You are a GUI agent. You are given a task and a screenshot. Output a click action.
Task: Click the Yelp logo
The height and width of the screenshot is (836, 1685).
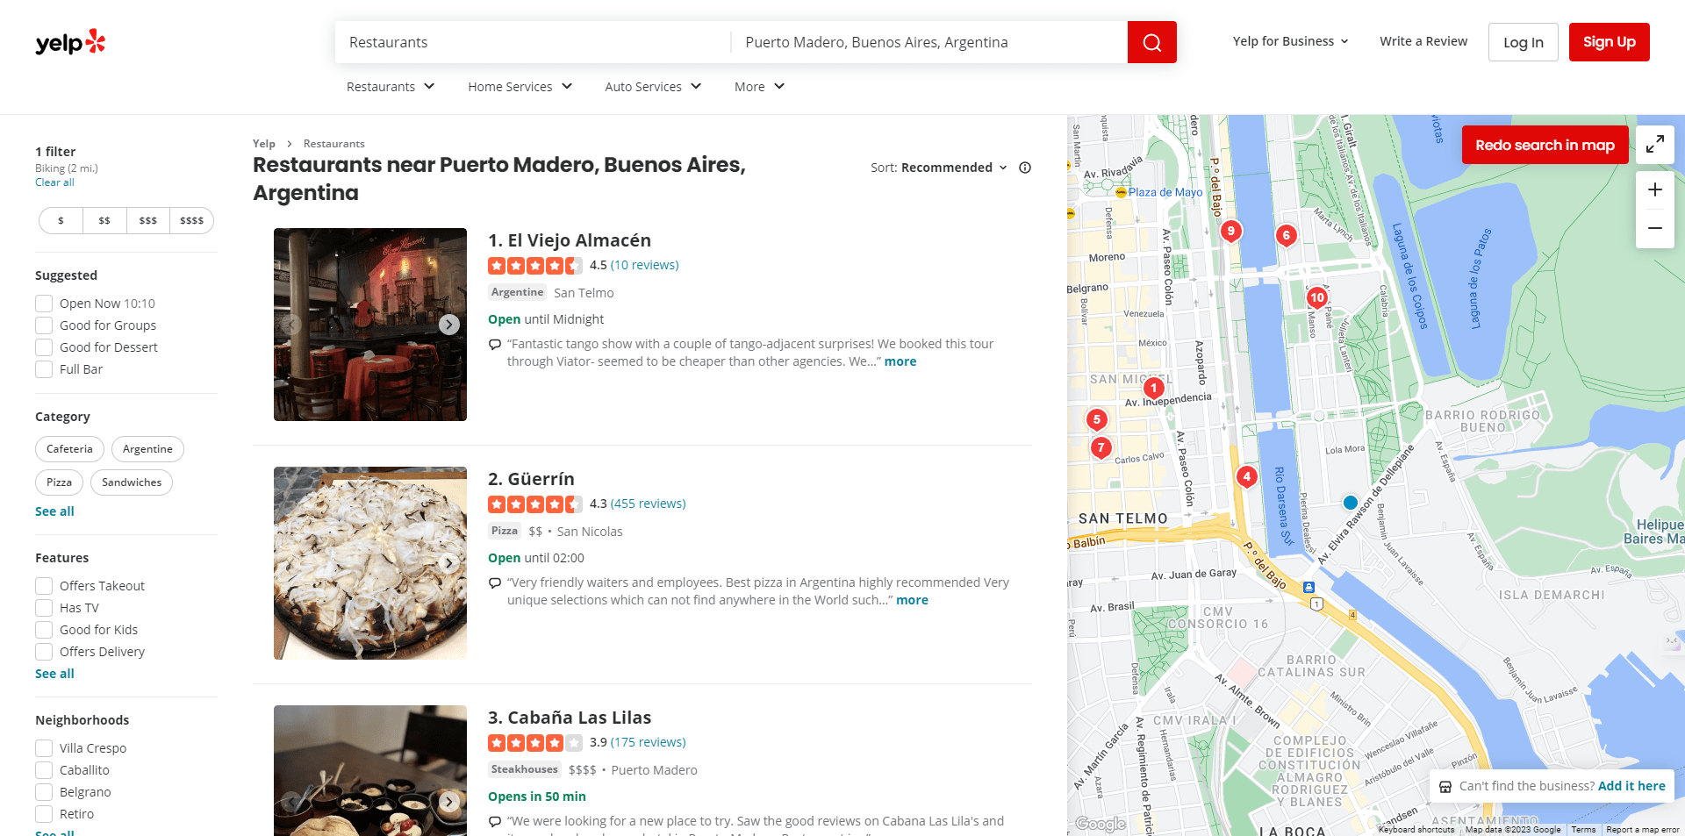70,41
